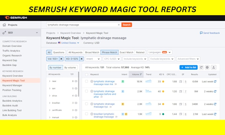Click the export upload icon
The image size is (225, 135).
point(213,67)
